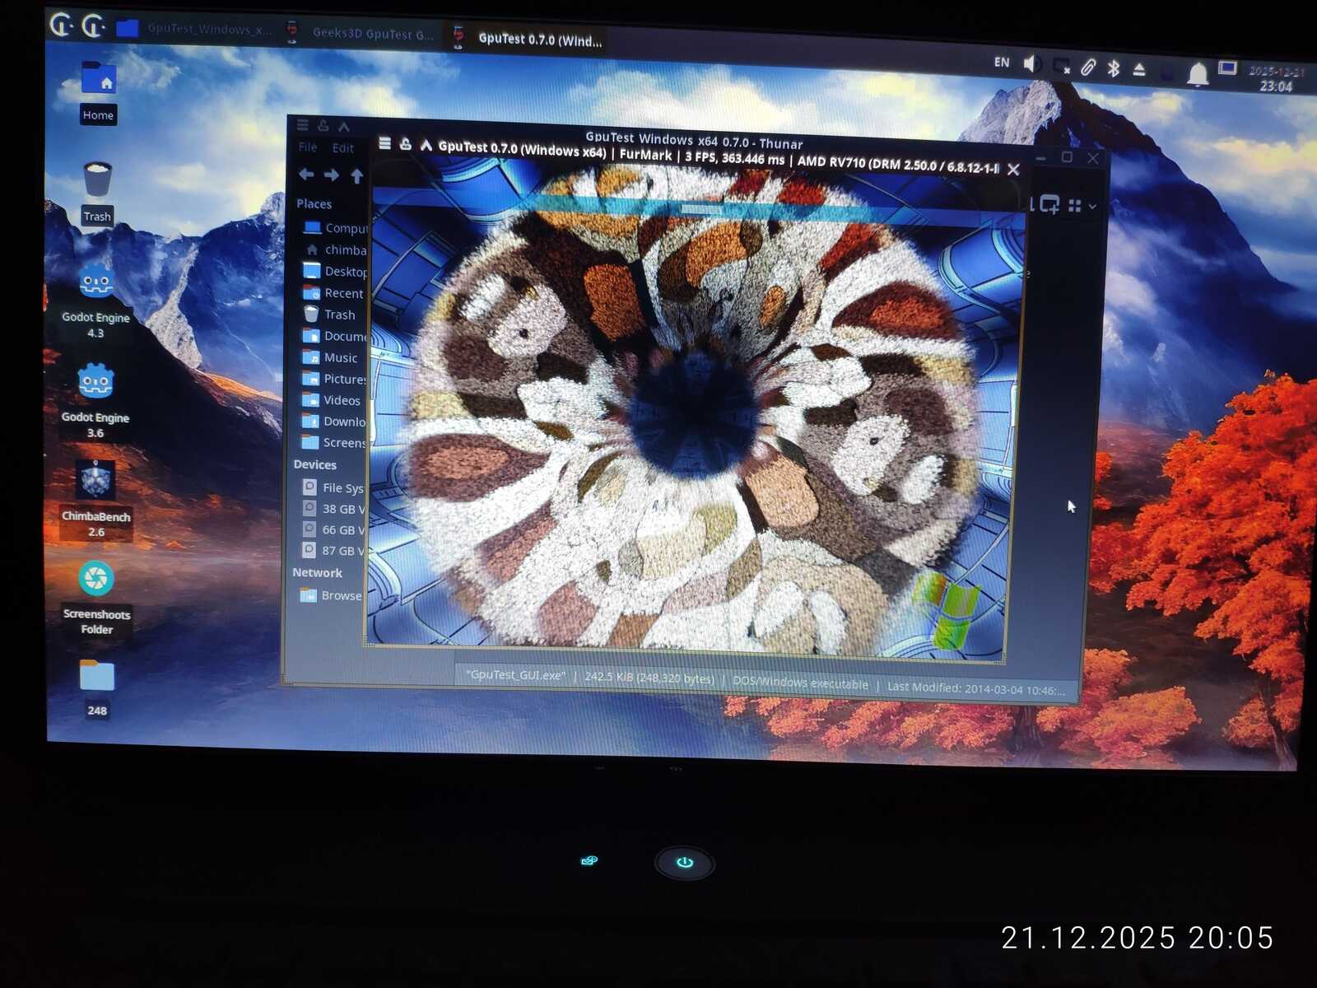1317x988 pixels.
Task: Click the display-disconnected tray icon
Action: [1062, 66]
